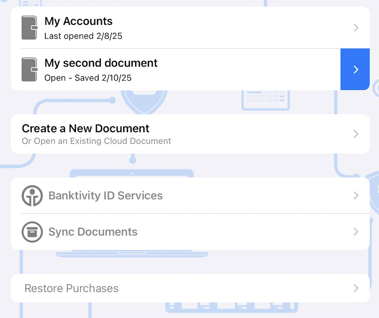This screenshot has height=318, width=379.
Task: Click the Sync Documents row chevron
Action: pos(356,232)
